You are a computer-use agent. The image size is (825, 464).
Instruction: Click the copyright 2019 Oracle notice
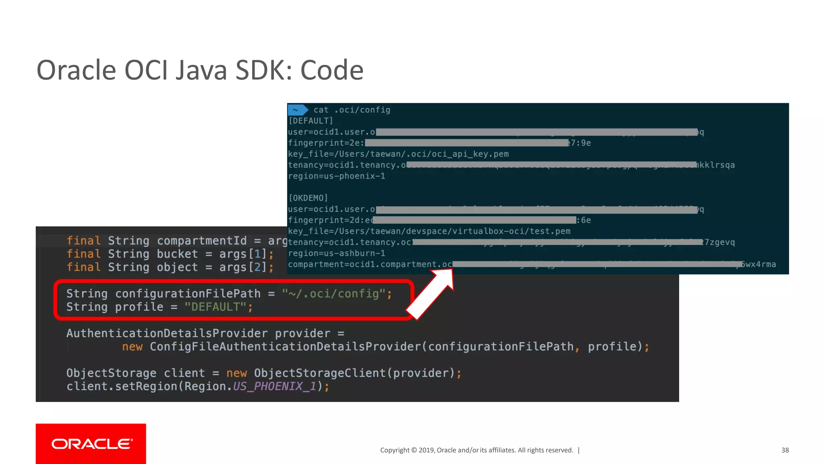(x=477, y=450)
